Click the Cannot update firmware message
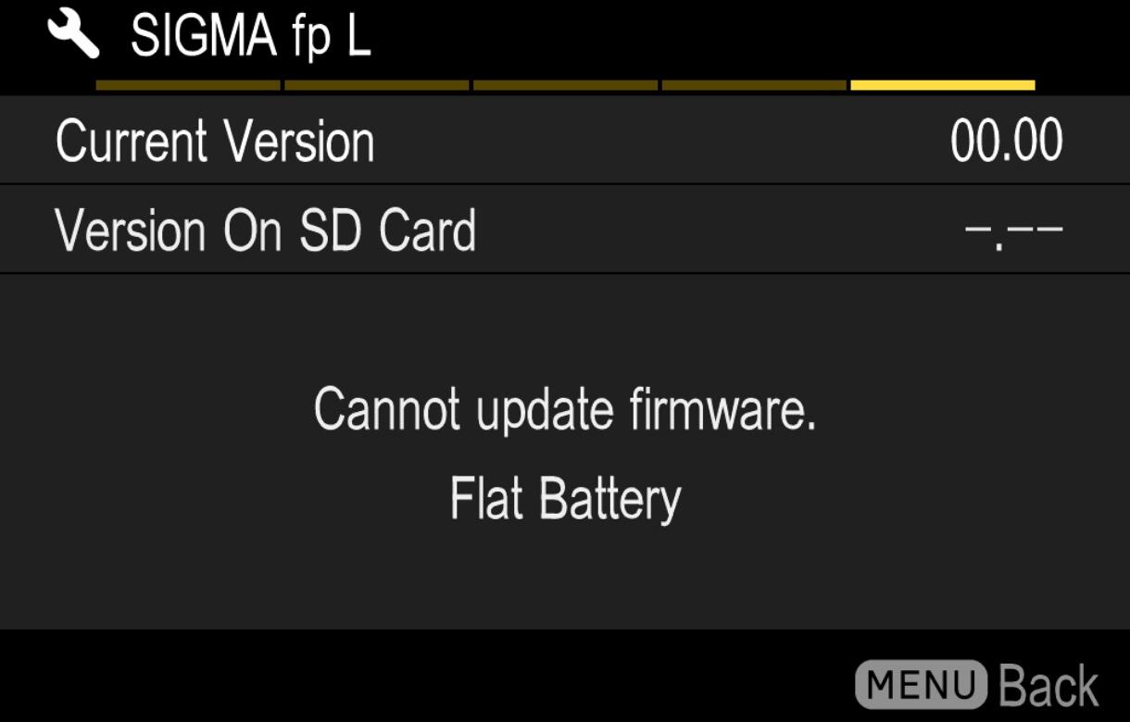The width and height of the screenshot is (1130, 722). point(565,409)
